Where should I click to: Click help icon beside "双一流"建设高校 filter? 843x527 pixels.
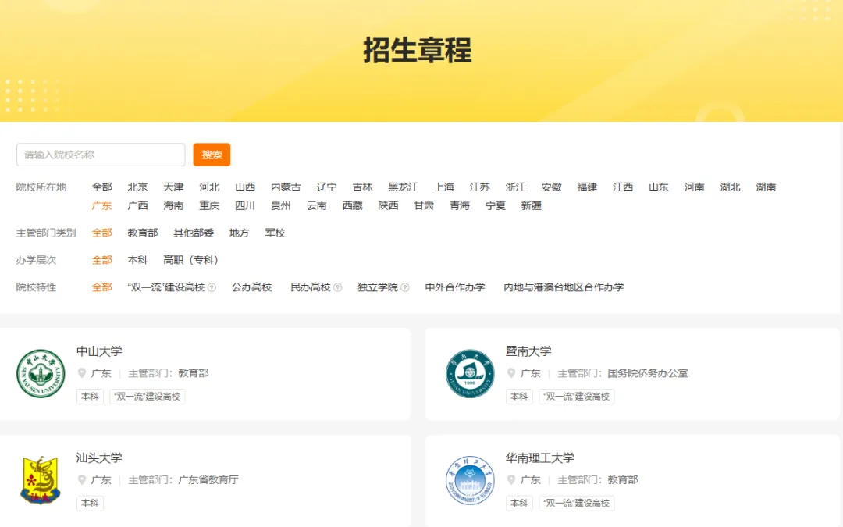212,287
